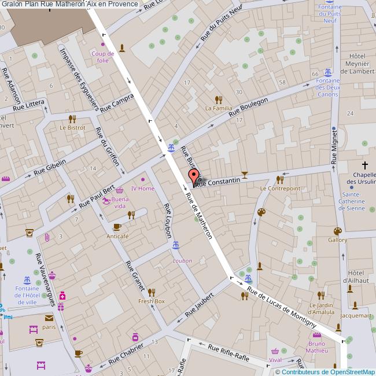This screenshot has width=376, height=376.
Task: Click the Fresh Box restaurant icon
Action: (x=152, y=292)
